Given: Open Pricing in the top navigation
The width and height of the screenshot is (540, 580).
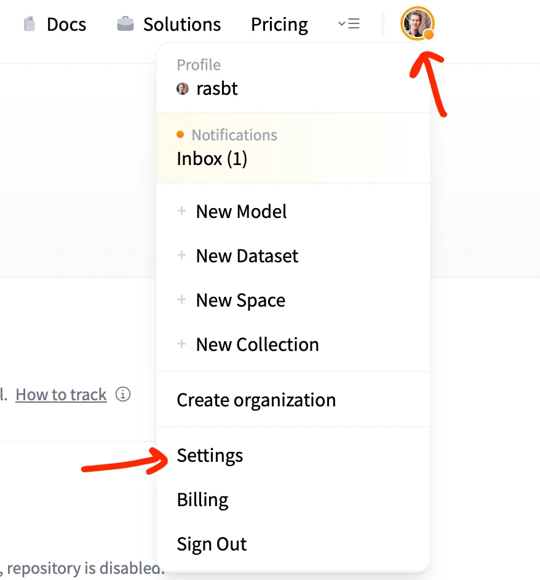Looking at the screenshot, I should point(279,25).
